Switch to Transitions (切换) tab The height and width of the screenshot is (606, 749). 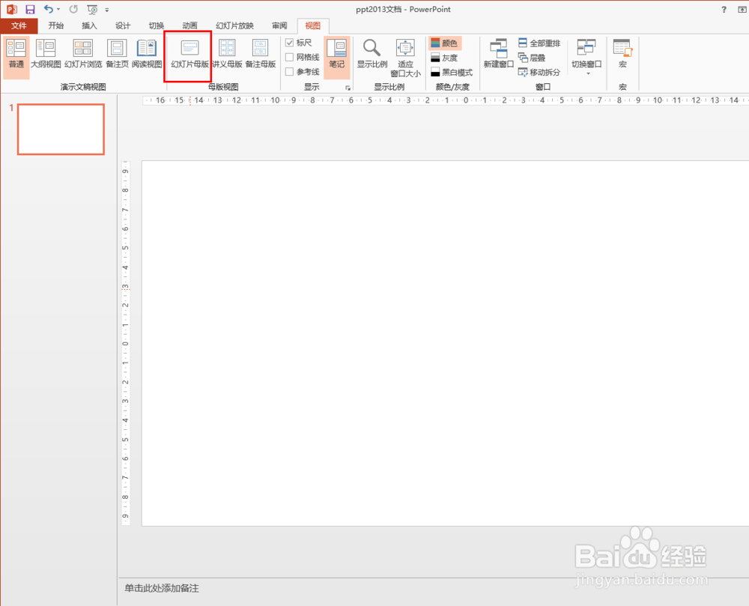[157, 25]
